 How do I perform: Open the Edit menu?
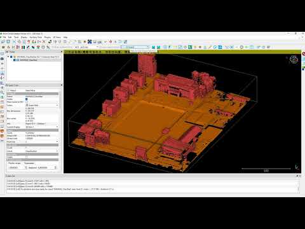point(10,38)
